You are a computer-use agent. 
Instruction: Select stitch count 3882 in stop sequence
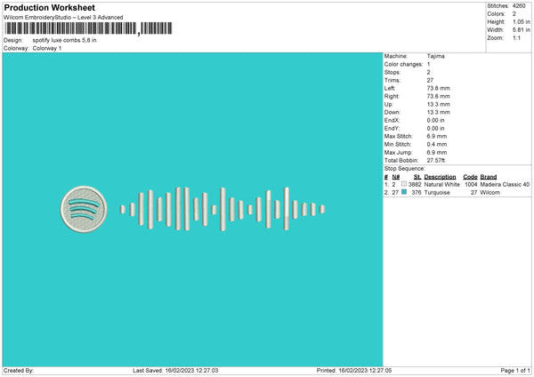[415, 184]
